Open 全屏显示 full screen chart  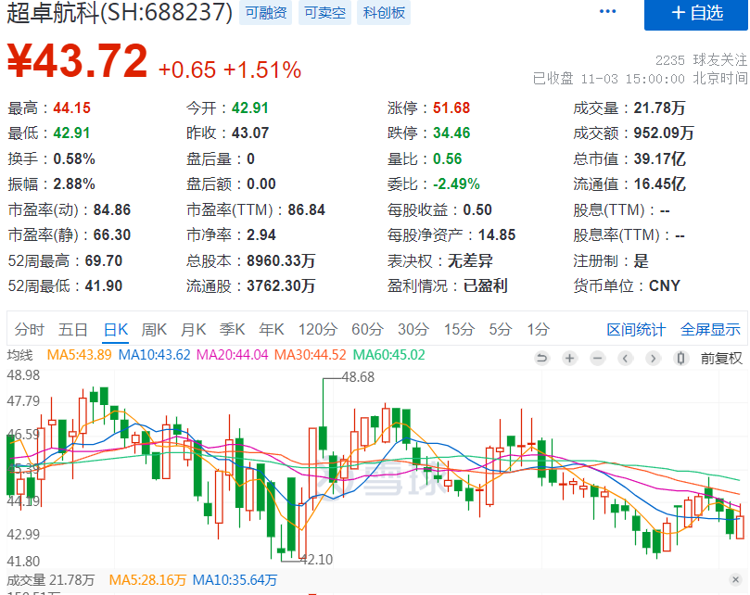tap(710, 330)
